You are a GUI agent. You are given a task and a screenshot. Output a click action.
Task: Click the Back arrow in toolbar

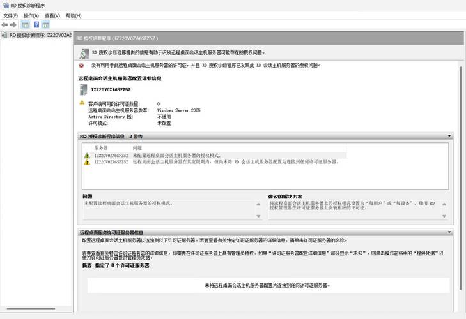point(4,24)
